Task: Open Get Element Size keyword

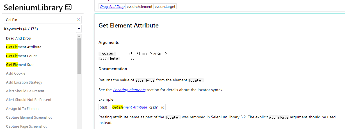Action: pyautogui.click(x=20, y=64)
